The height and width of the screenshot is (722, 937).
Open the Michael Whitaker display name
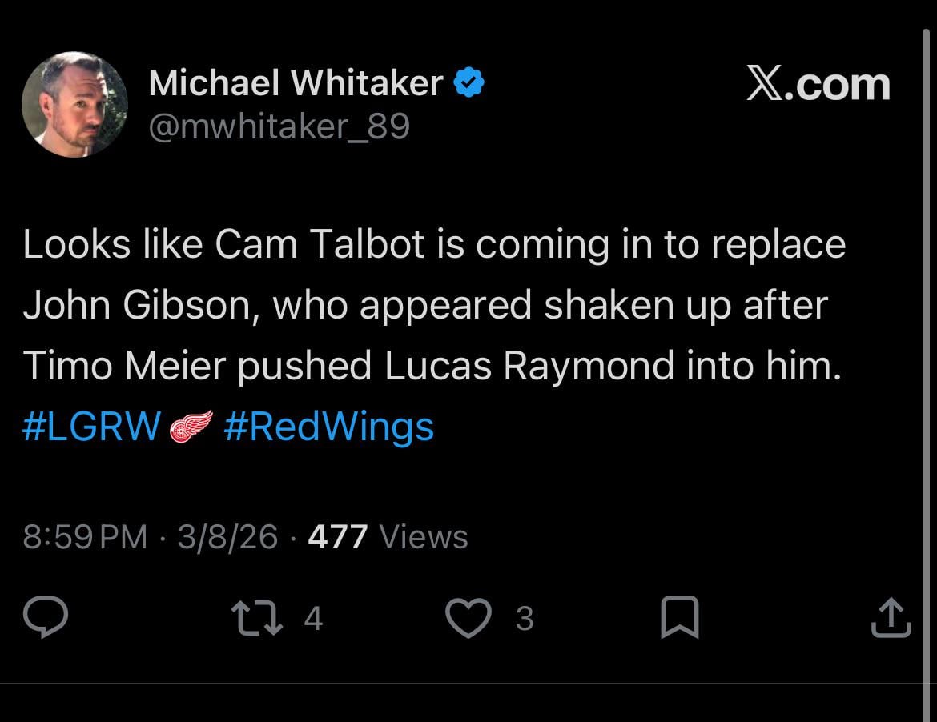(x=296, y=82)
